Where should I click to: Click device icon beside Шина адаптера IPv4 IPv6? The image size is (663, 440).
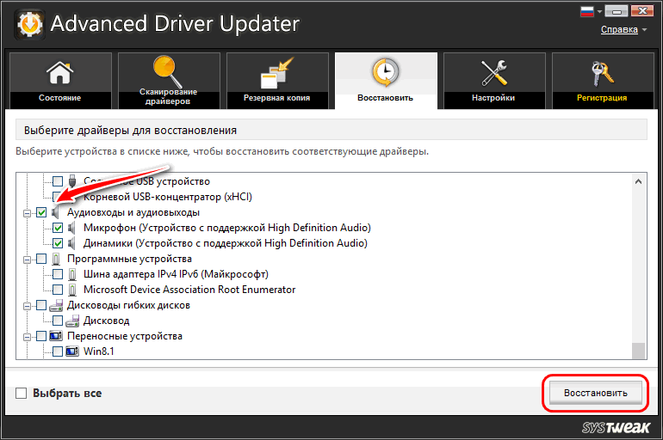72,274
